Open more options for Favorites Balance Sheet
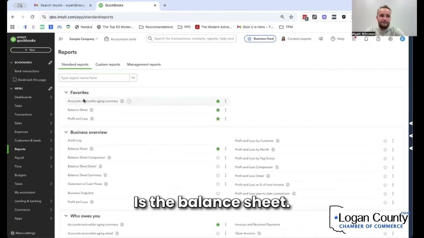424x238 pixels. click(226, 110)
